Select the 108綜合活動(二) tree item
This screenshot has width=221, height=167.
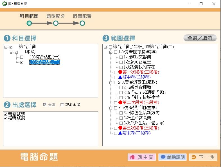tap(44, 62)
